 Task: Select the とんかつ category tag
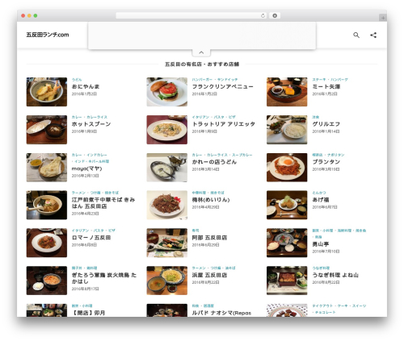[x=319, y=193]
